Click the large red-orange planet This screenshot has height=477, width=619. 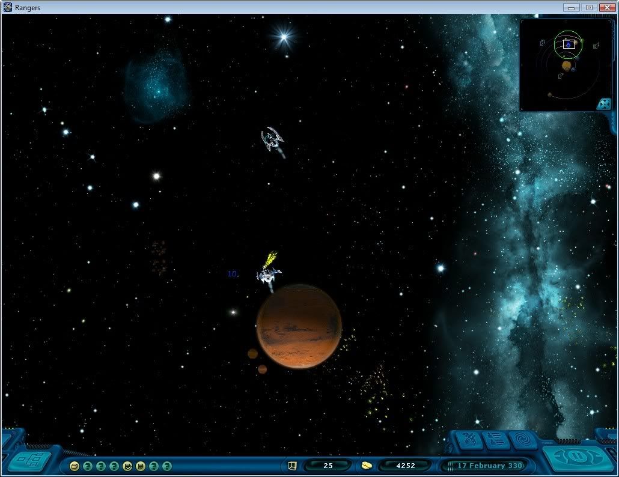(299, 326)
